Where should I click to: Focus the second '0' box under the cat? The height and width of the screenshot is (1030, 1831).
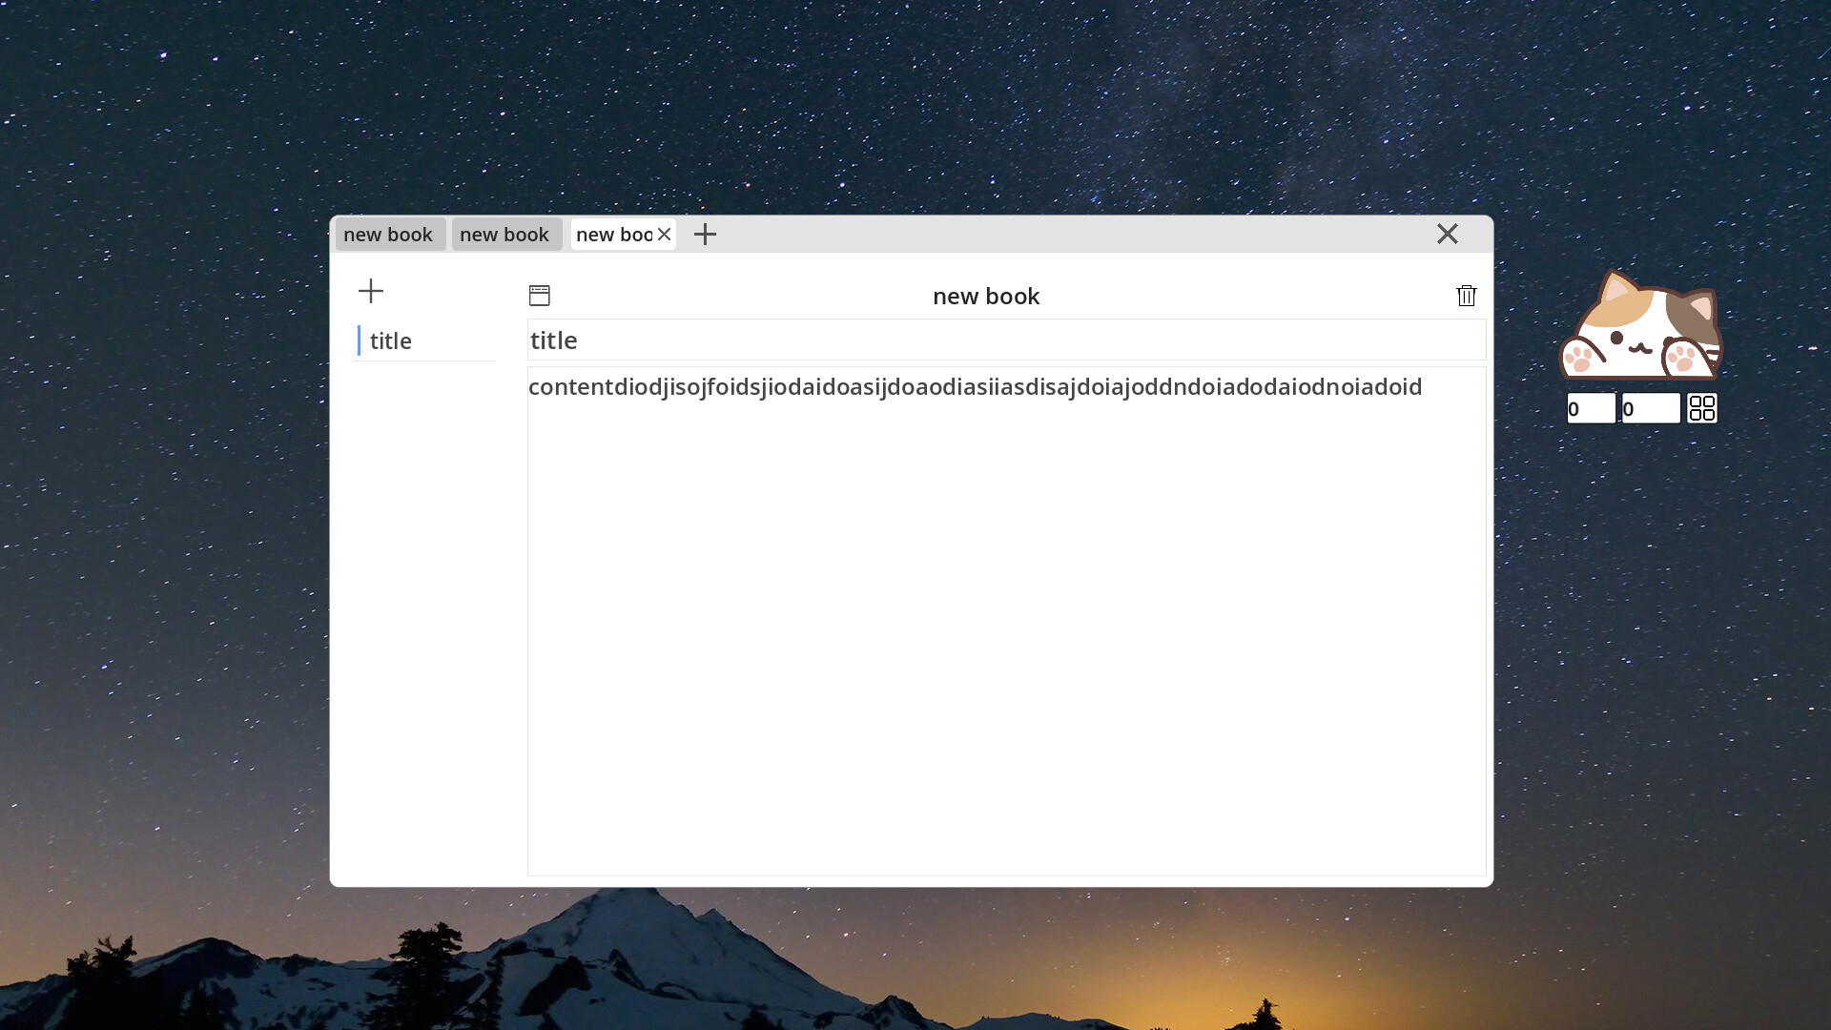[1650, 409]
